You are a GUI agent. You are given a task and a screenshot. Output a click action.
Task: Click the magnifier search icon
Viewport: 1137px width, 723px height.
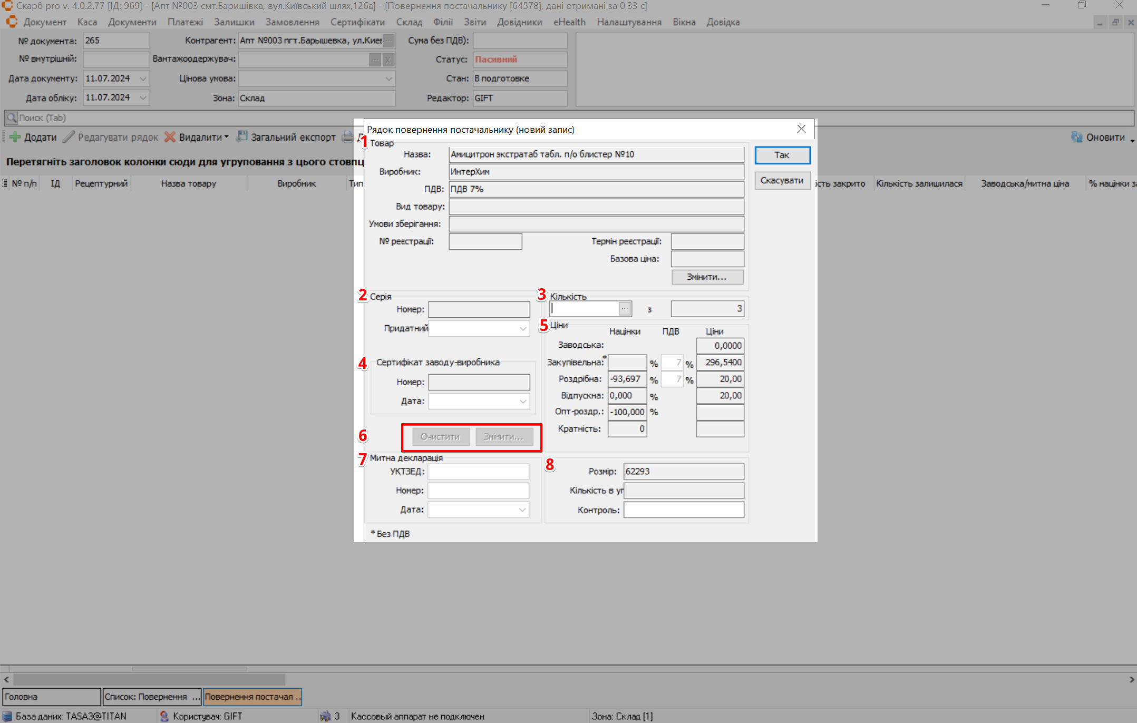pyautogui.click(x=11, y=118)
